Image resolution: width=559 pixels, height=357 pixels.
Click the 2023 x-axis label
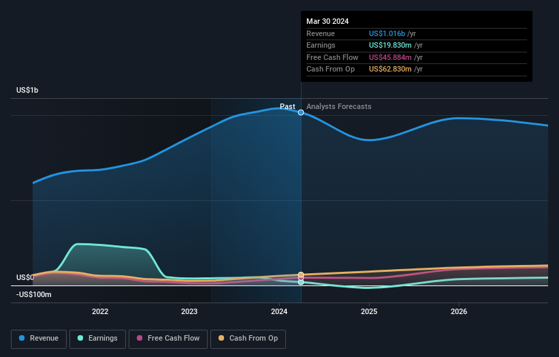189,311
